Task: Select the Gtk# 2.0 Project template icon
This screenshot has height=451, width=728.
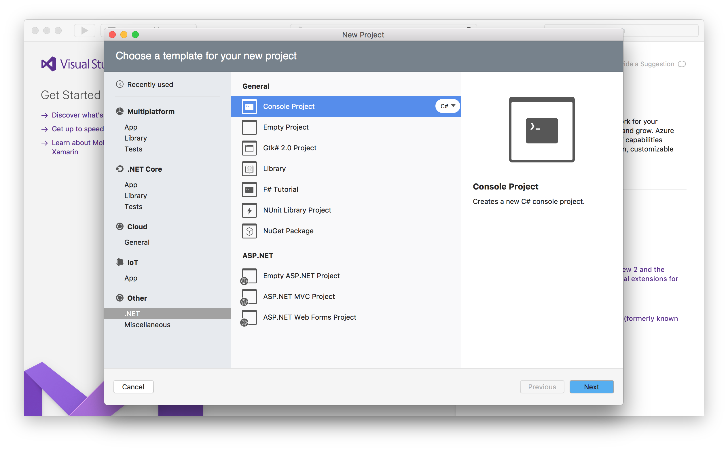Action: click(x=250, y=148)
